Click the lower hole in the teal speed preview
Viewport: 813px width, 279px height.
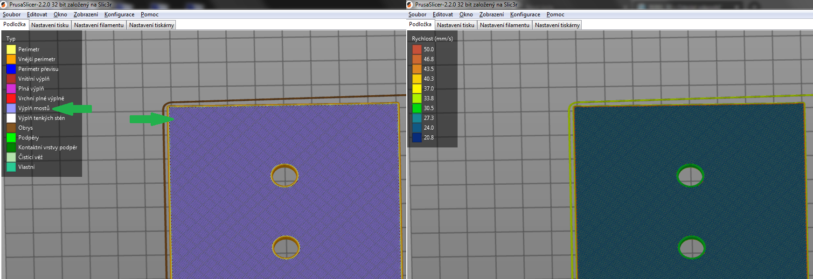(x=691, y=247)
